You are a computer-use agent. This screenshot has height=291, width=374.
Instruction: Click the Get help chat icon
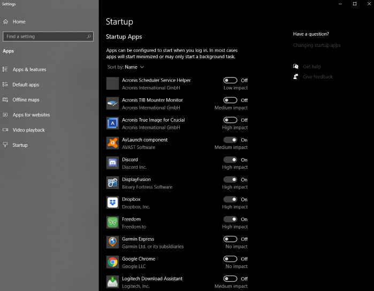[x=296, y=66]
